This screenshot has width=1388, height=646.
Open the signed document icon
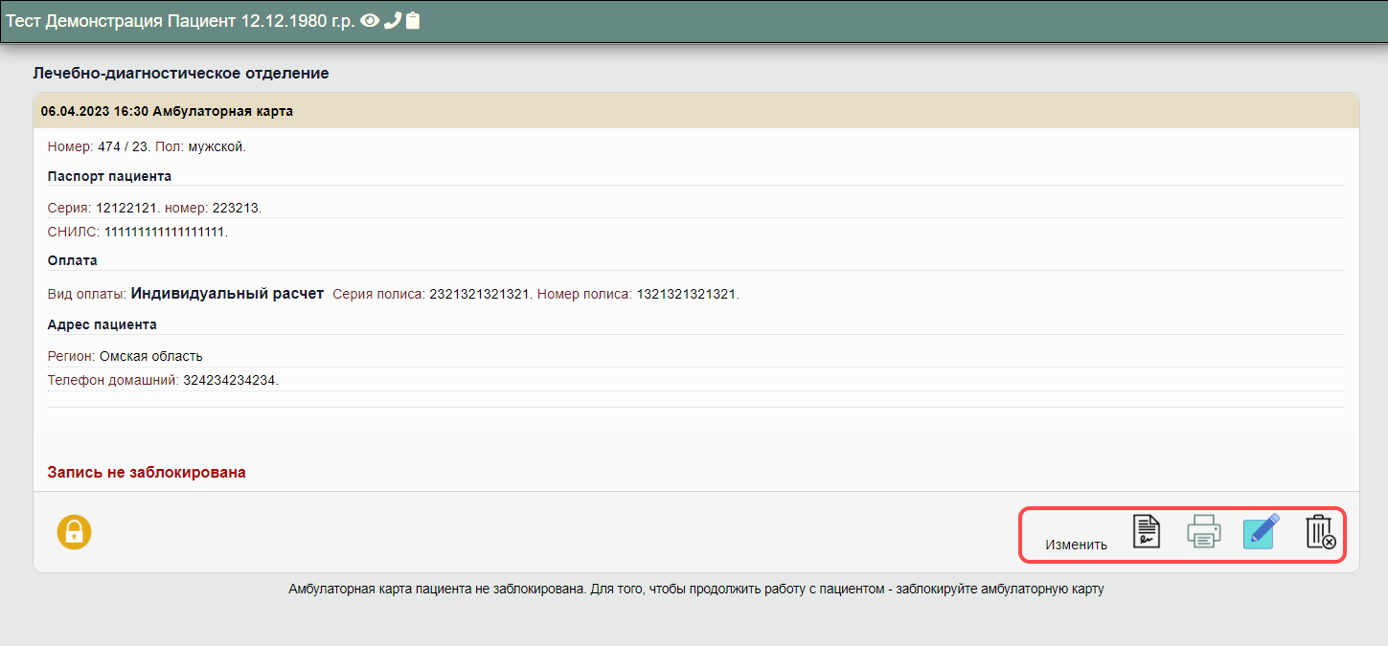[x=1147, y=531]
